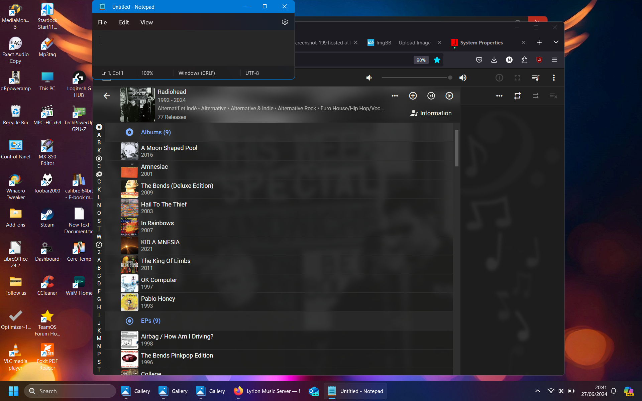The image size is (642, 401).
Task: Open the main three-dot vertical menu
Action: [554, 78]
